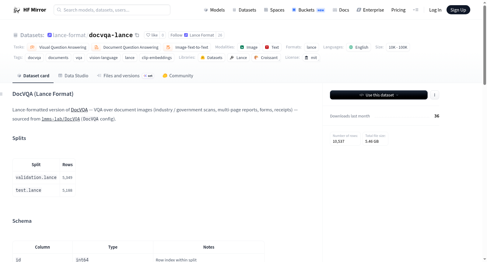Select the Image-Text-to-Text task tag
Viewport: 487px width, 262px height.
(x=187, y=47)
